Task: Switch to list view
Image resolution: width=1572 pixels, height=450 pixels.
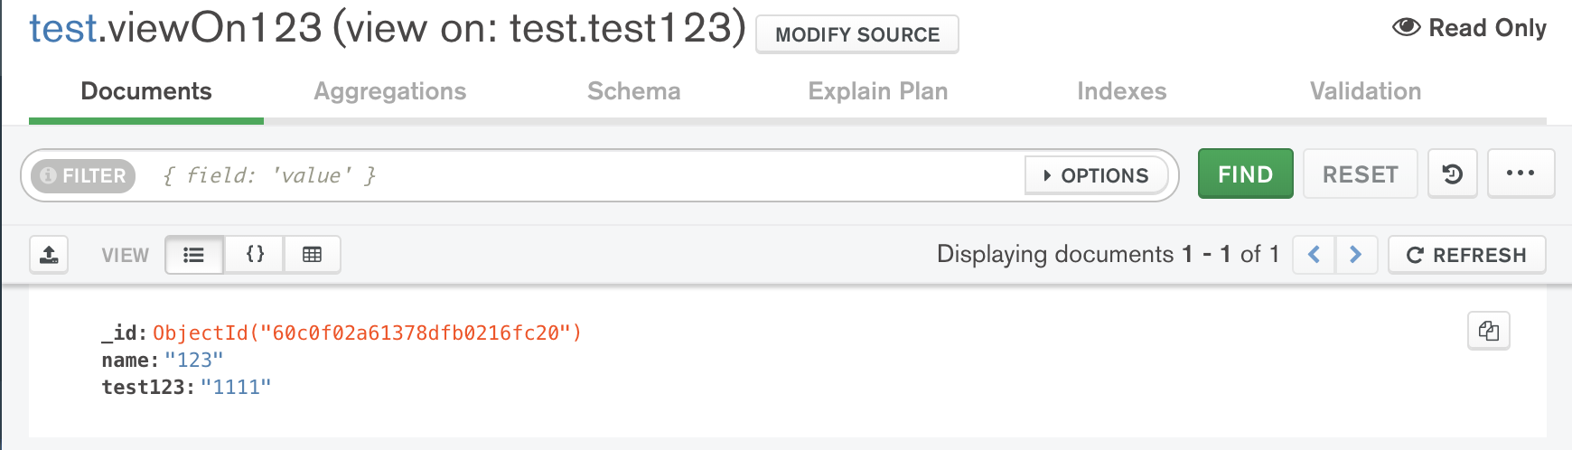Action: tap(194, 255)
